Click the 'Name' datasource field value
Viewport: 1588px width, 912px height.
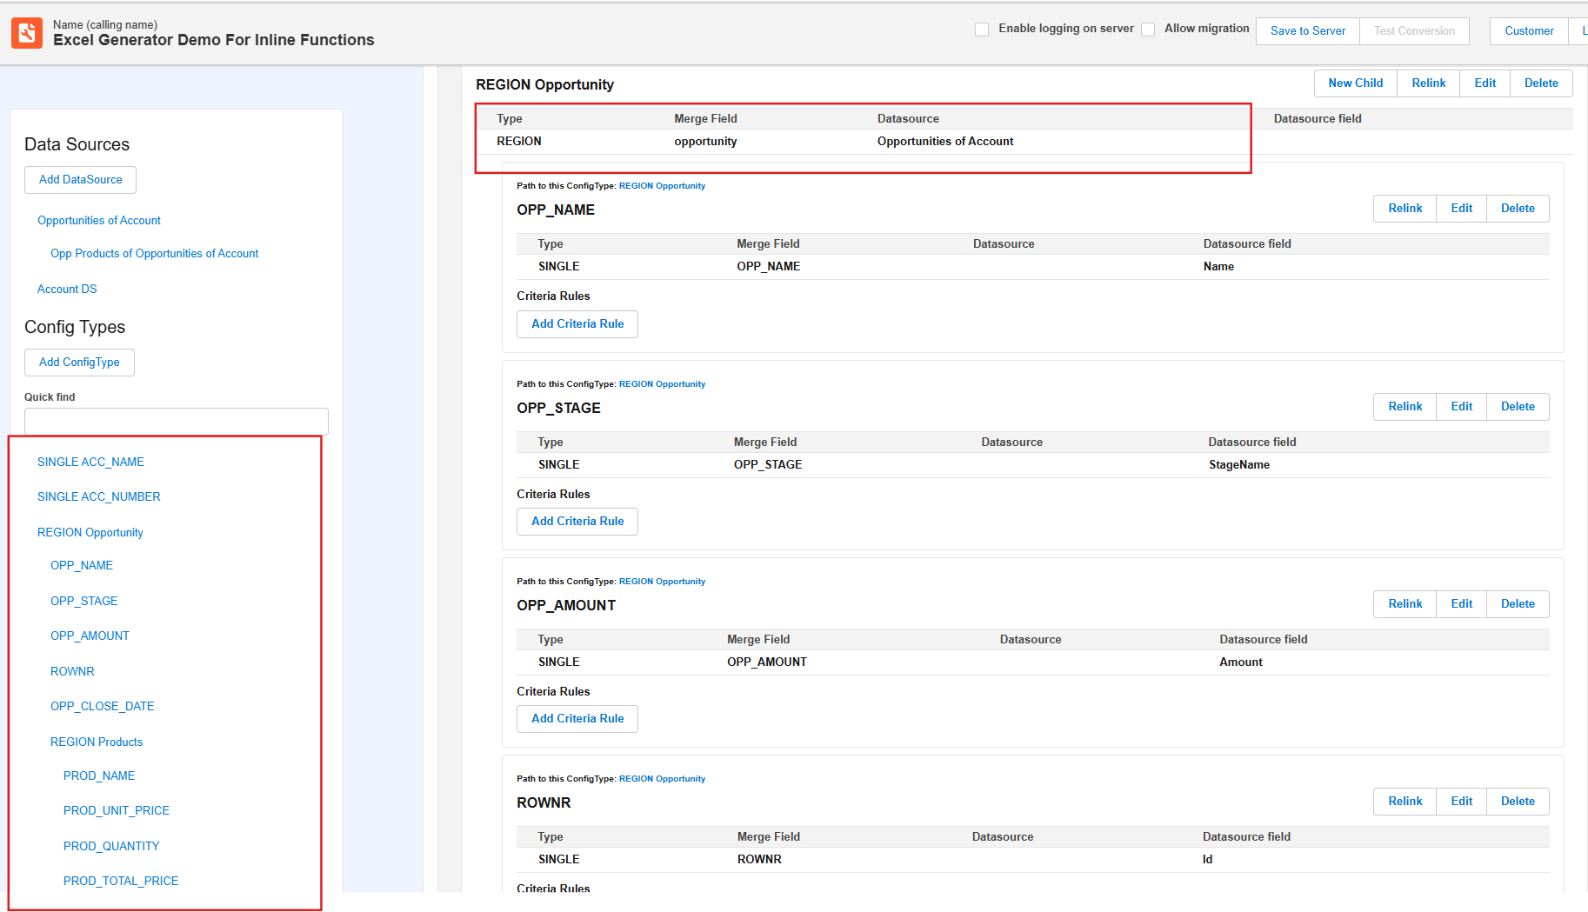pyautogui.click(x=1218, y=267)
